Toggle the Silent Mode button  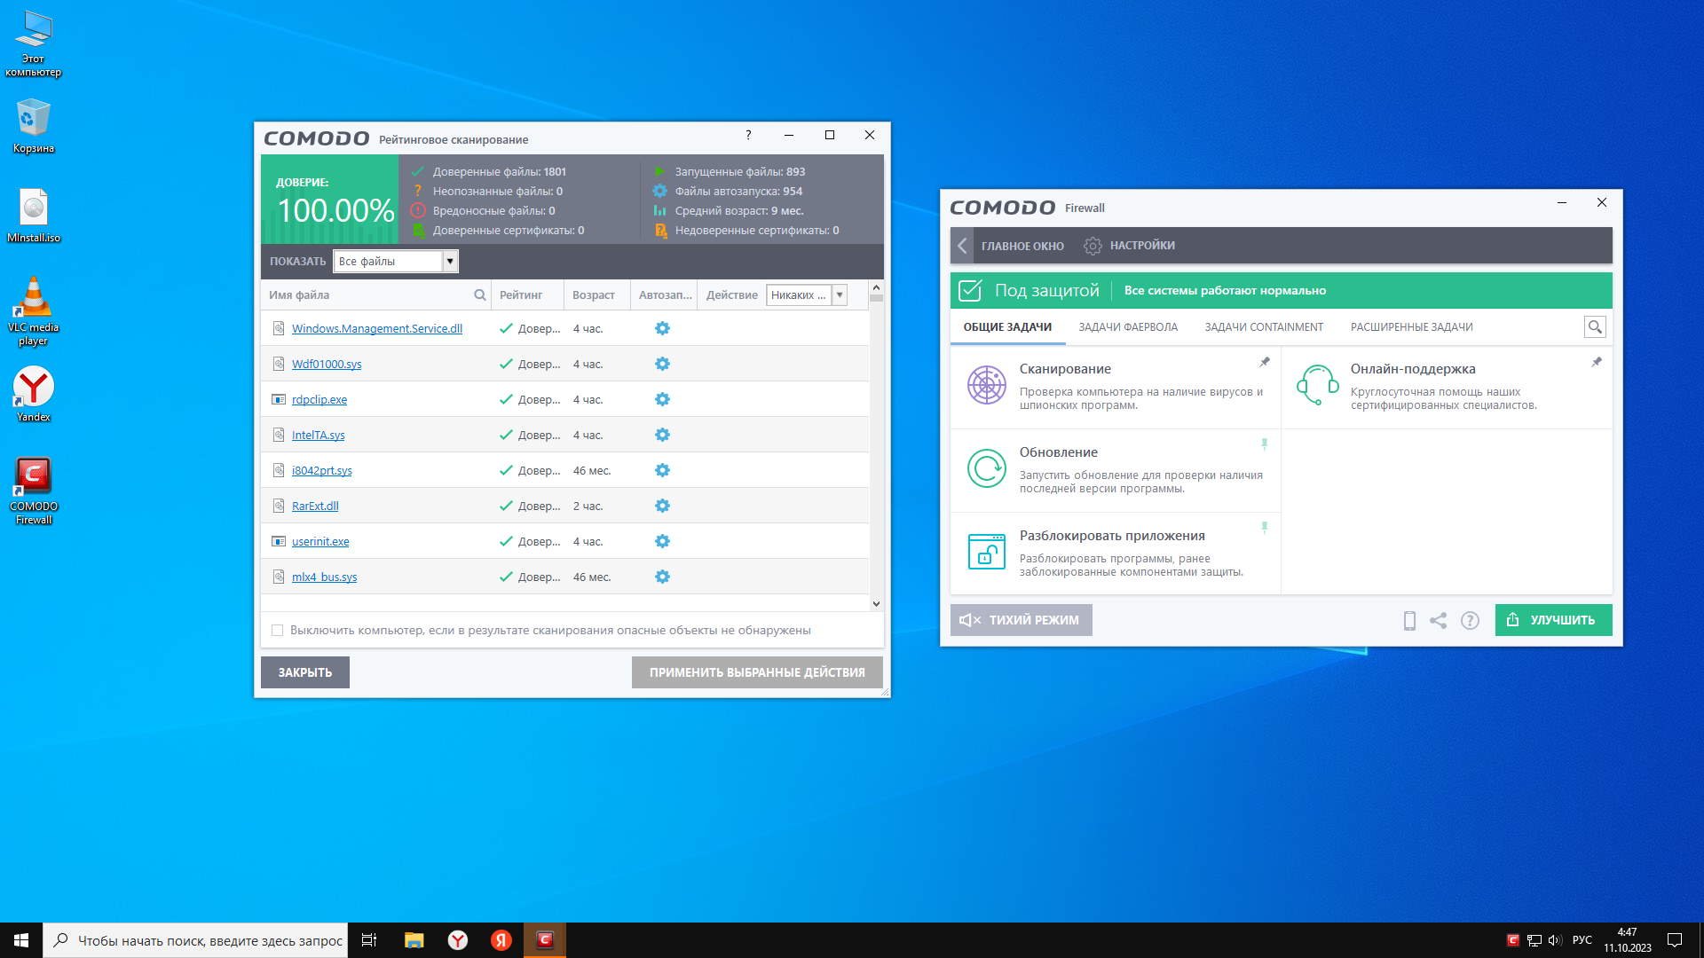point(1021,620)
